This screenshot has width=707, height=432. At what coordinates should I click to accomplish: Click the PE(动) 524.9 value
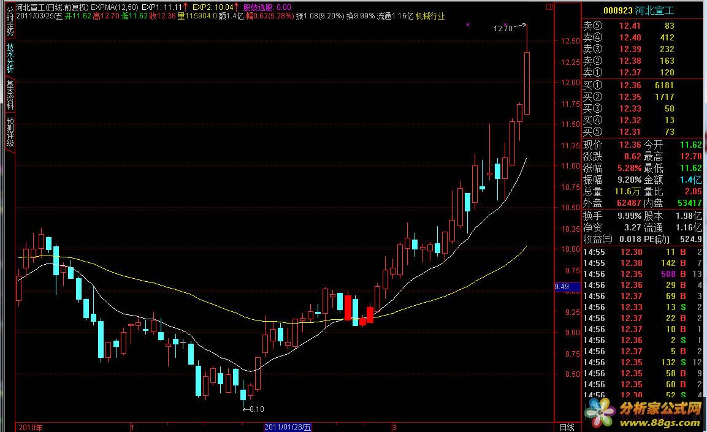click(x=692, y=239)
